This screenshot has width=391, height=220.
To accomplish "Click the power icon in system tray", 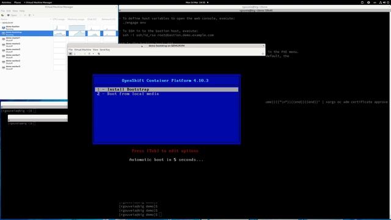I will tap(389, 2).
